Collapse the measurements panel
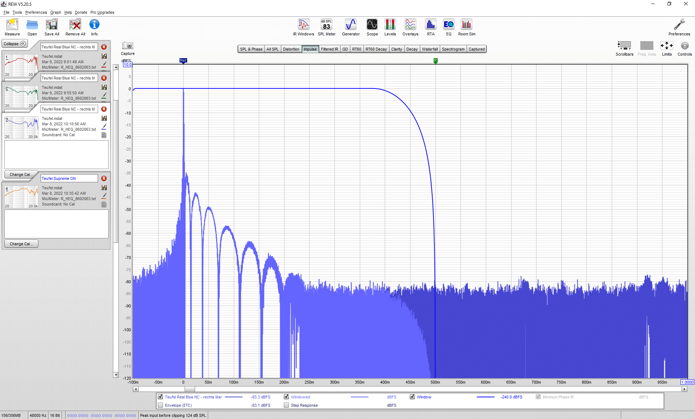The width and height of the screenshot is (695, 419). (x=14, y=44)
